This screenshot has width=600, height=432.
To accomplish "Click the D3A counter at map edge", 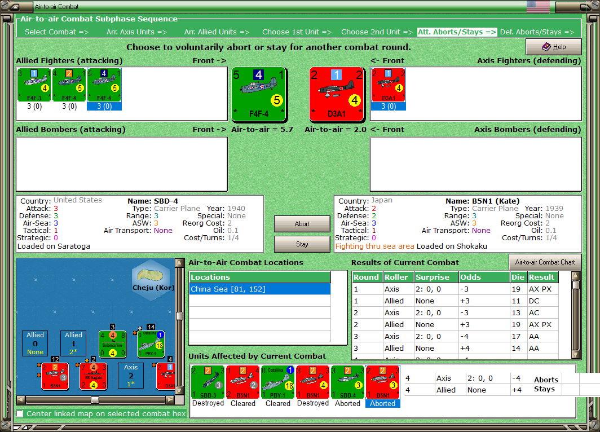I will (166, 376).
